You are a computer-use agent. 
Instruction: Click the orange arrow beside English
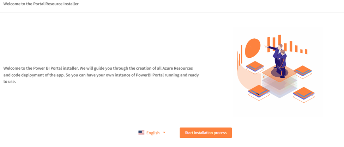click(x=164, y=133)
